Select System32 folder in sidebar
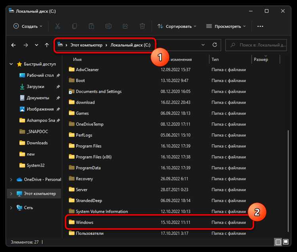Image resolution: width=297 pixels, height=252 pixels. tap(32, 165)
